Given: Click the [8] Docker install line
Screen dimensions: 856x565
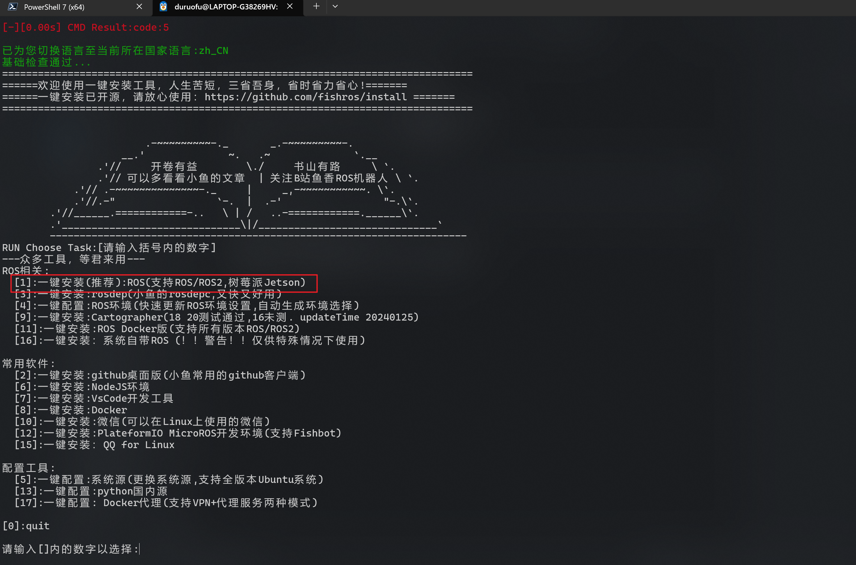Looking at the screenshot, I should [71, 410].
